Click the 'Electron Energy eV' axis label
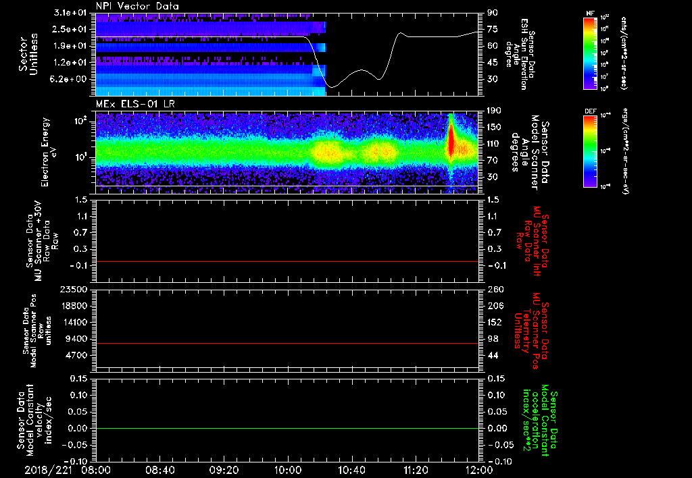The image size is (692, 478). (50, 152)
